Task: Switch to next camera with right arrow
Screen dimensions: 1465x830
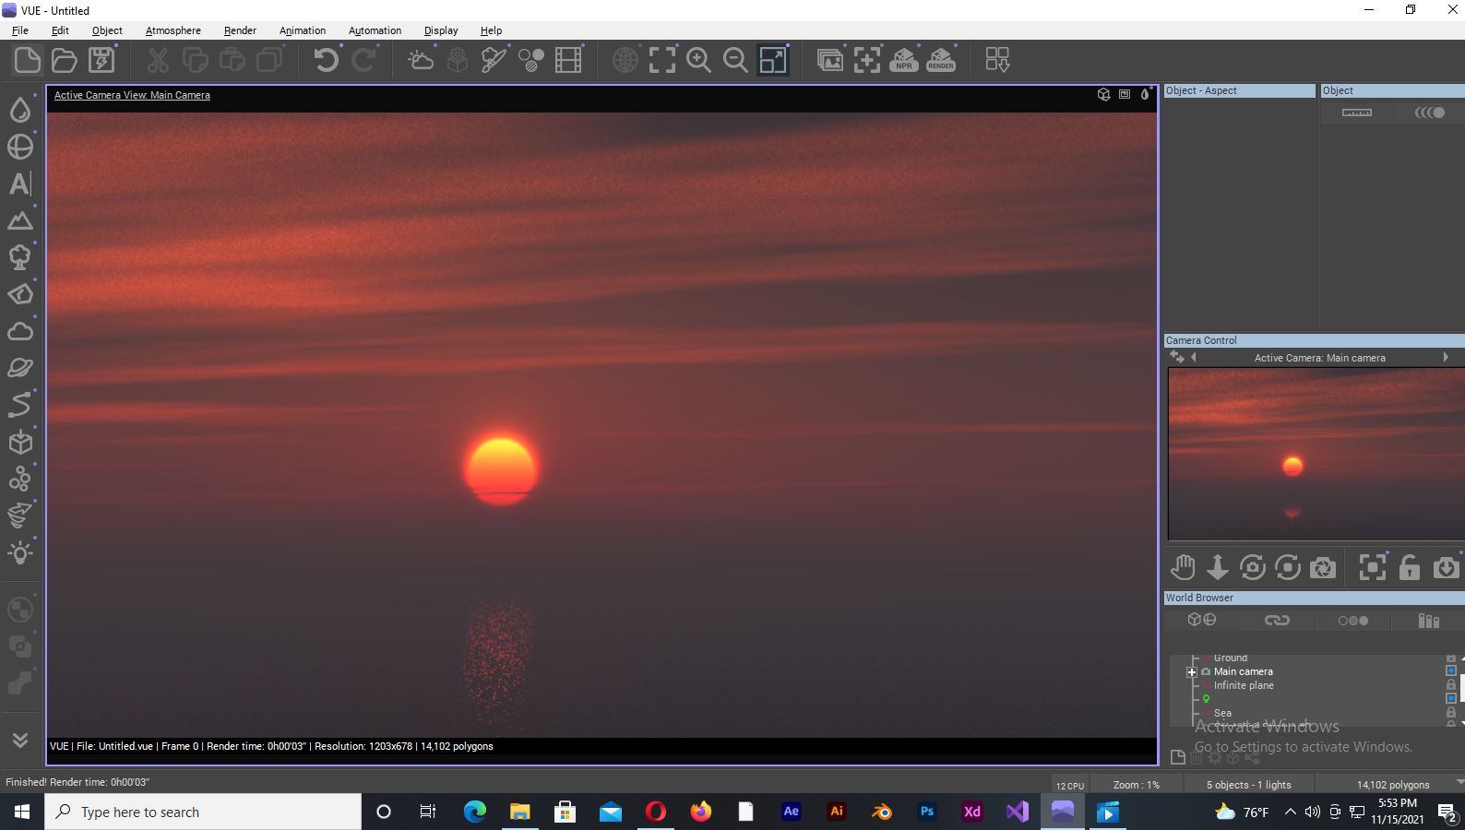Action: pyautogui.click(x=1446, y=357)
